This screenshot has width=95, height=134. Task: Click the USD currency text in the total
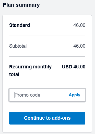[67, 67]
